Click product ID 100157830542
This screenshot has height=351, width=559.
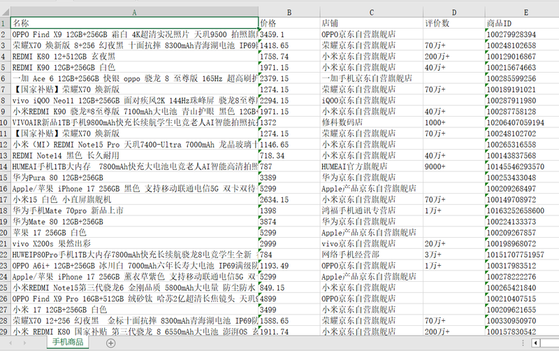(522, 331)
